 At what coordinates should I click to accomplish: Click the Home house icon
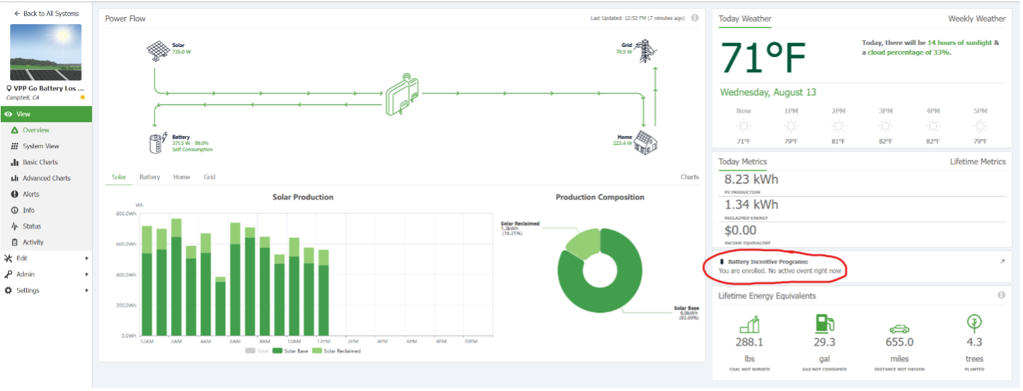click(646, 142)
